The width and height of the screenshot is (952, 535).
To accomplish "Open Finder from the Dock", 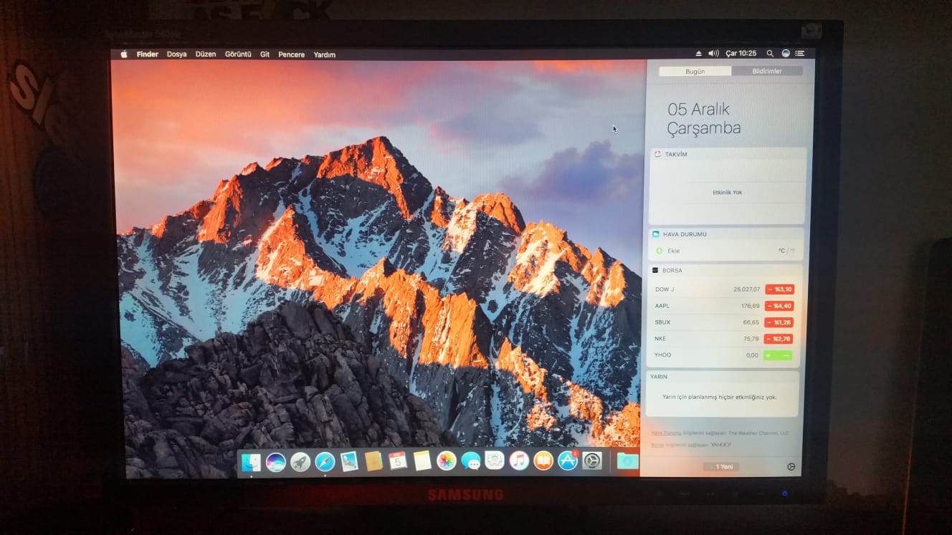I will pos(252,462).
